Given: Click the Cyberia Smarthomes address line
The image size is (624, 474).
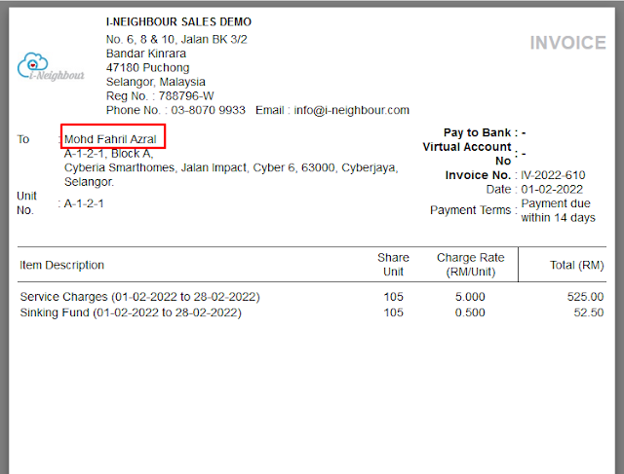Looking at the screenshot, I should (x=231, y=167).
